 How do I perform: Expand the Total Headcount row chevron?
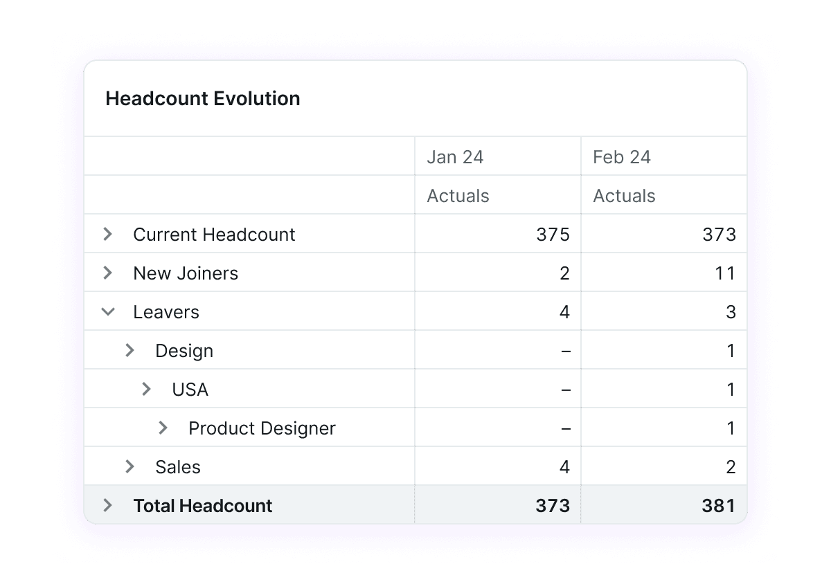click(107, 505)
